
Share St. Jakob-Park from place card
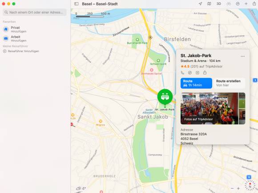205,73
